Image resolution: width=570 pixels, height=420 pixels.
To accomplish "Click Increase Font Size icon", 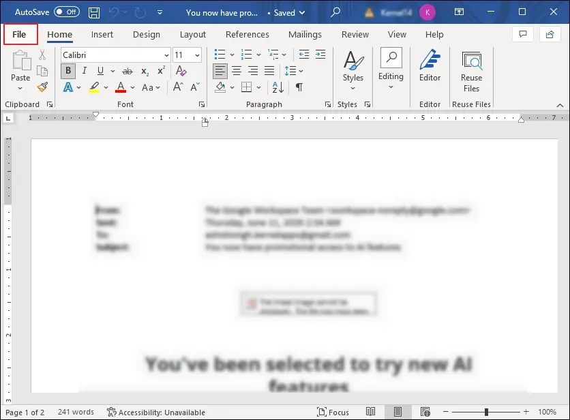I will coord(178,87).
